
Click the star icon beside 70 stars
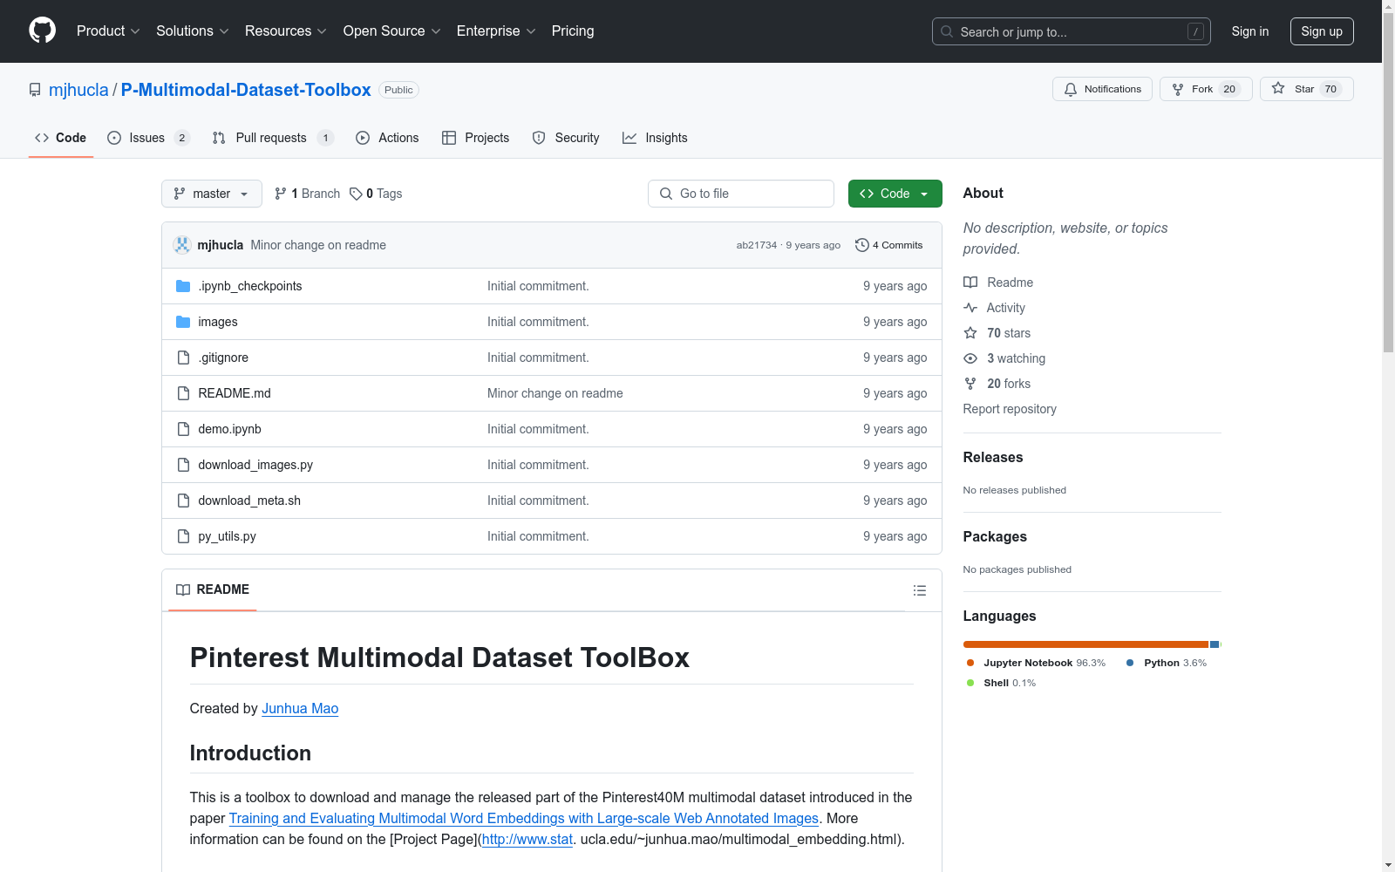point(970,333)
